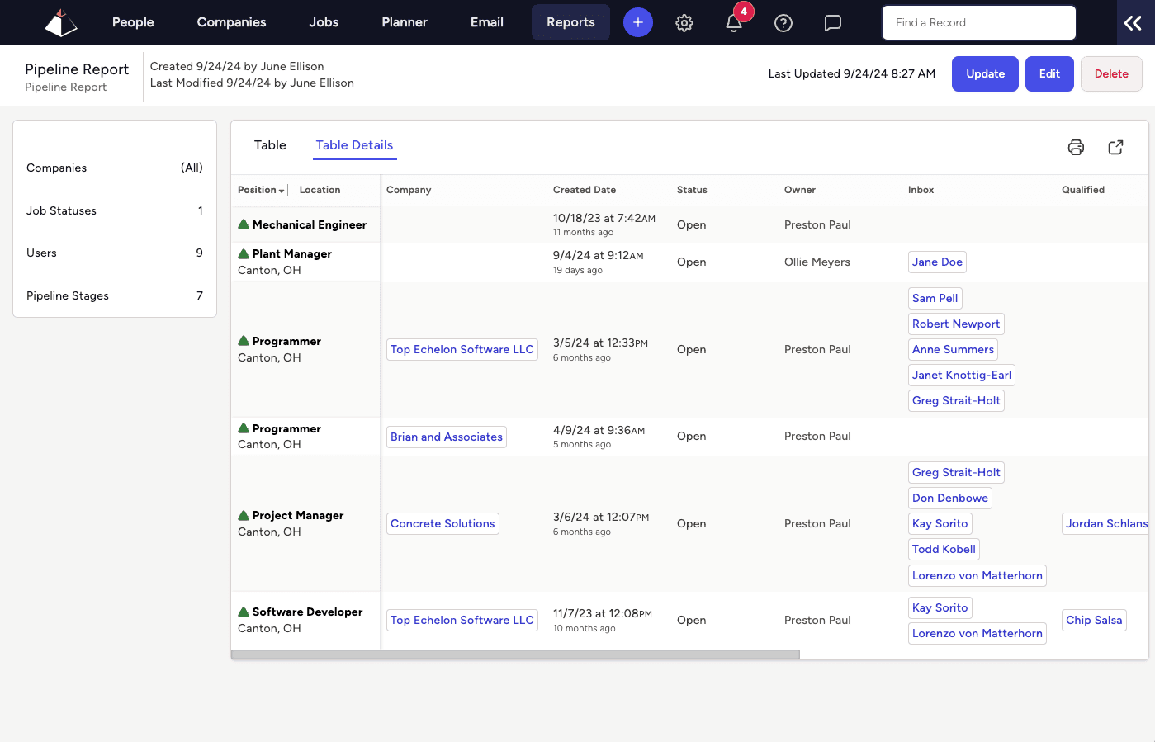Image resolution: width=1155 pixels, height=742 pixels.
Task: Click the help question mark icon
Action: point(783,23)
